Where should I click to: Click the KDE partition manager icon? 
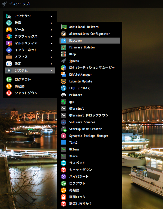pyautogui.click(x=64, y=68)
